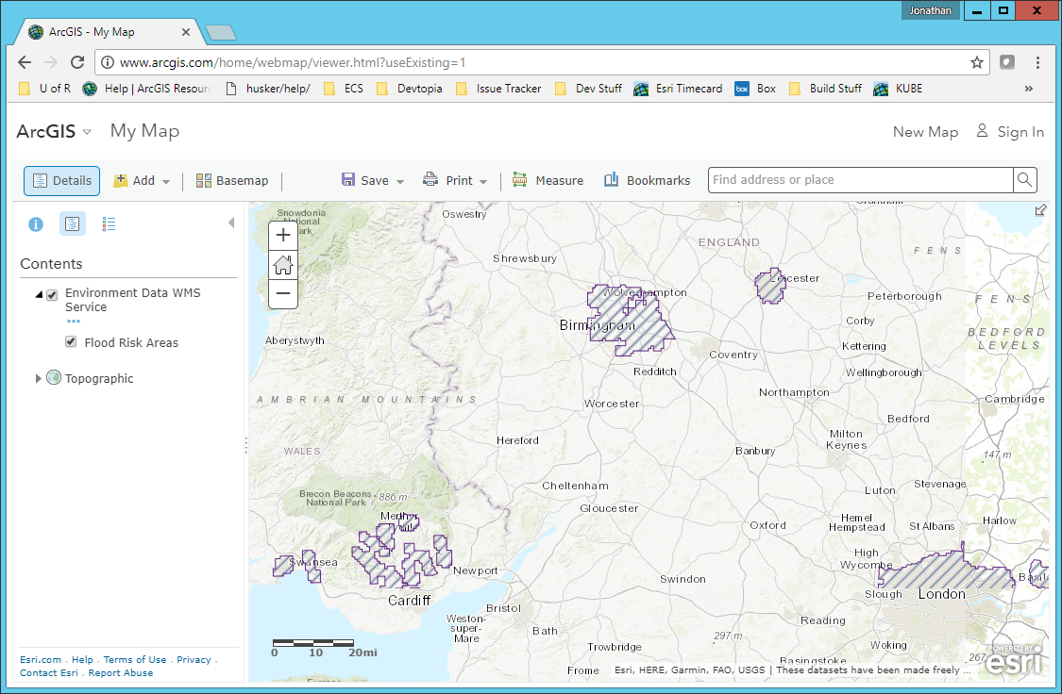Open the Basemap gallery
This screenshot has height=694, width=1062.
coord(232,180)
